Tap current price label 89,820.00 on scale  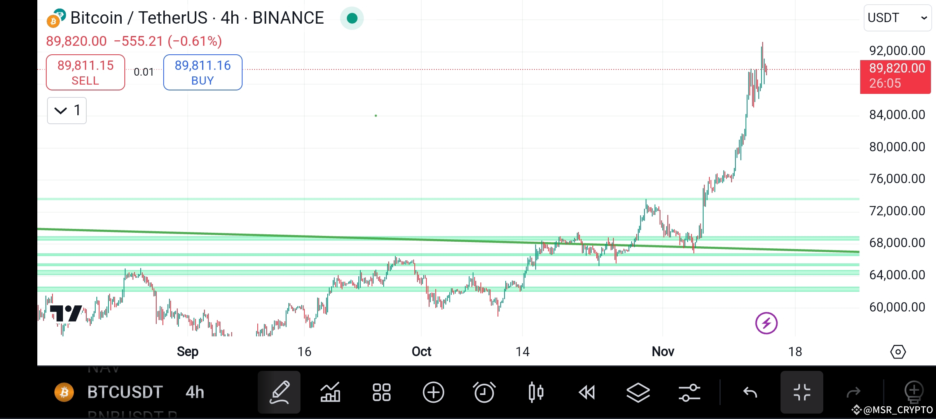coord(895,76)
